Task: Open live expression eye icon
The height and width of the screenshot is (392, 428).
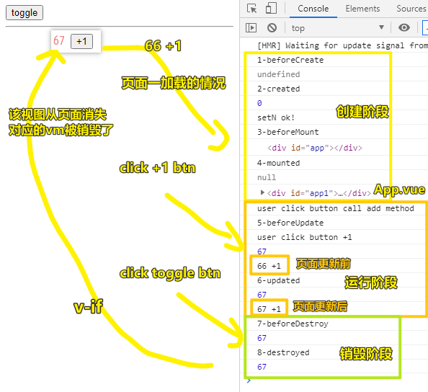Action: [x=404, y=27]
